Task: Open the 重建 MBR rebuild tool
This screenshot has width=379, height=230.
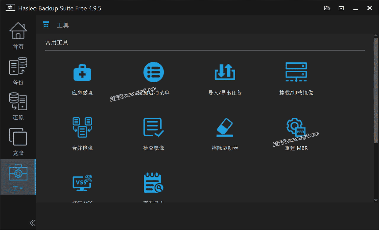Action: pos(296,127)
